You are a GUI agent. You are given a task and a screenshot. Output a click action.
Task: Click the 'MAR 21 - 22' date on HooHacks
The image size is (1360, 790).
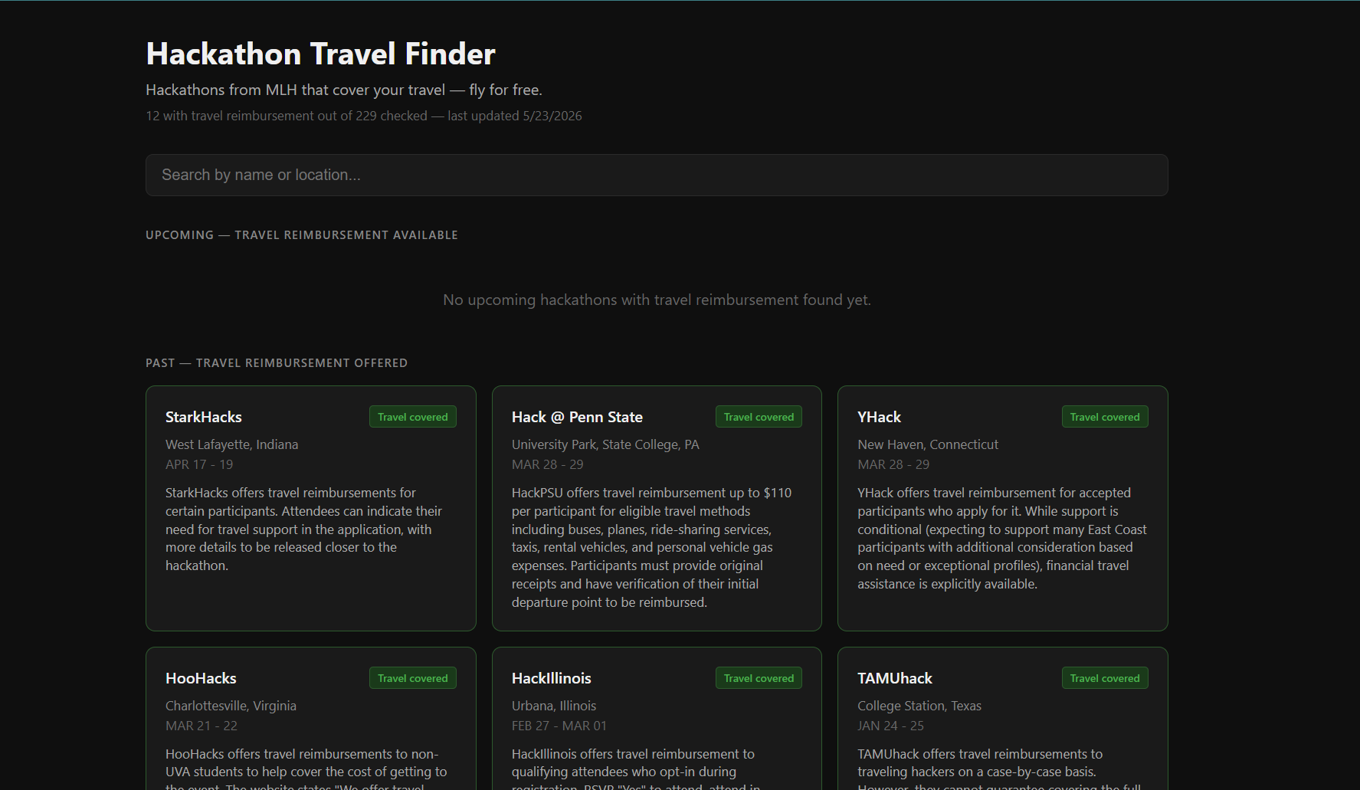tap(202, 726)
